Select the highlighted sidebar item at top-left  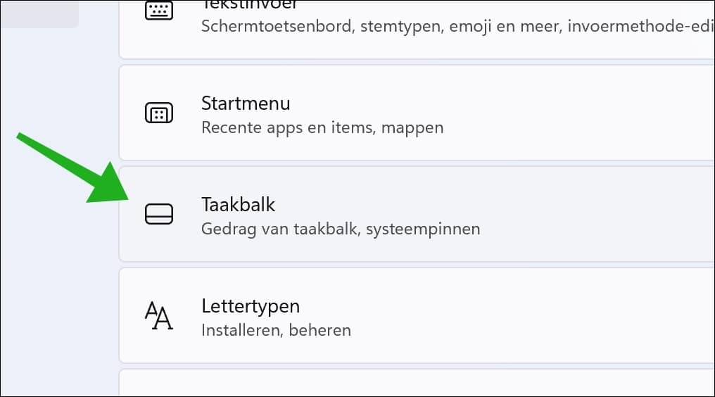pyautogui.click(x=39, y=14)
